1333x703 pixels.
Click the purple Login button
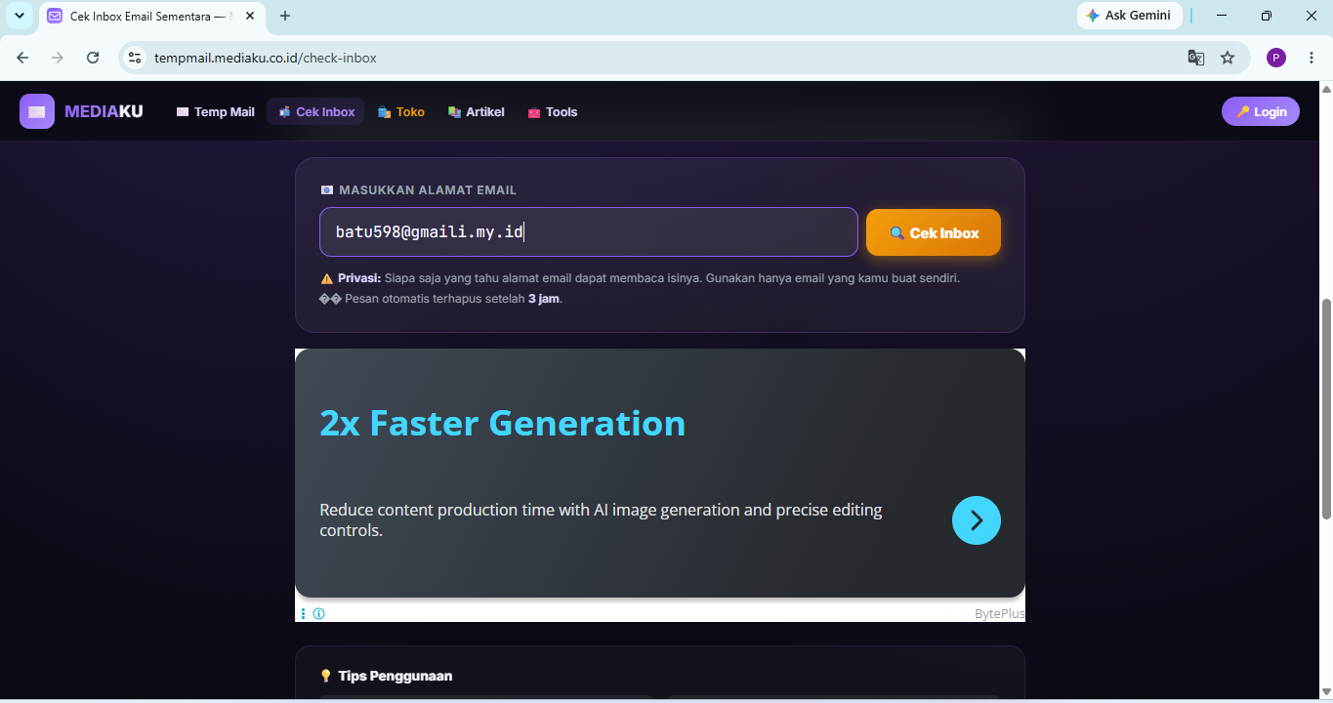(1261, 111)
